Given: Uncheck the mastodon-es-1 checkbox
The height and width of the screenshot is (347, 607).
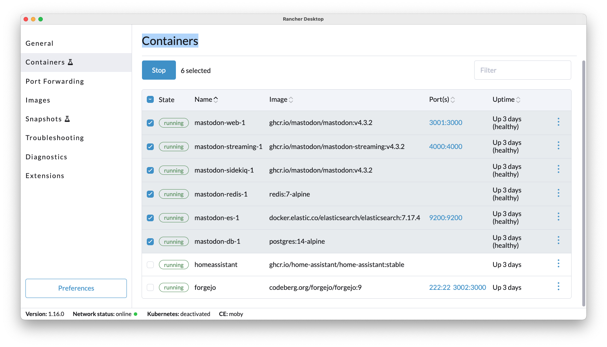Looking at the screenshot, I should pyautogui.click(x=150, y=218).
